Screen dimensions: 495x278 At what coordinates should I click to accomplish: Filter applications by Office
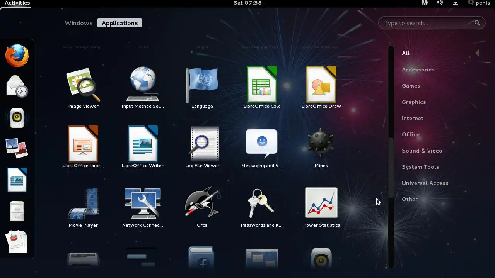click(410, 134)
